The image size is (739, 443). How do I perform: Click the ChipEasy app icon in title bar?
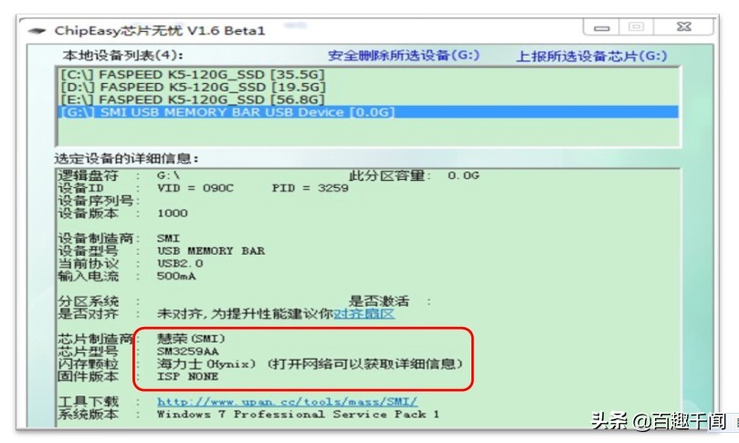37,31
